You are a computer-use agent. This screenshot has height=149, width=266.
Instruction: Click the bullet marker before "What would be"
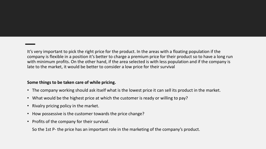coord(28,98)
